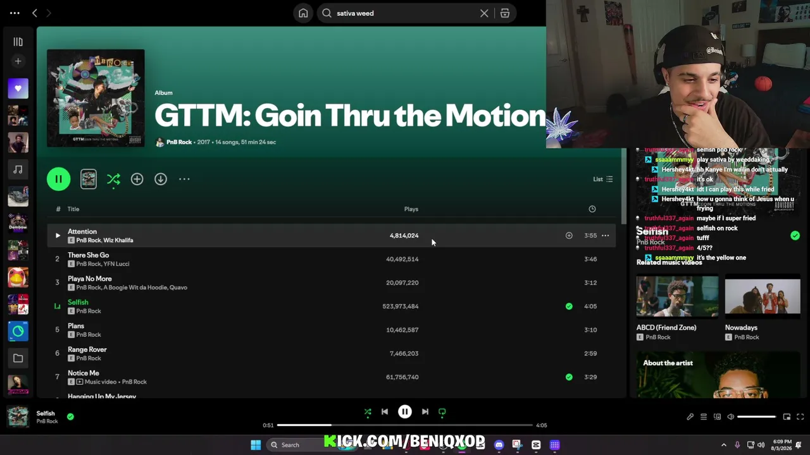Toggle saved check in the right Selfish panel
Image resolution: width=810 pixels, height=455 pixels.
coord(795,236)
